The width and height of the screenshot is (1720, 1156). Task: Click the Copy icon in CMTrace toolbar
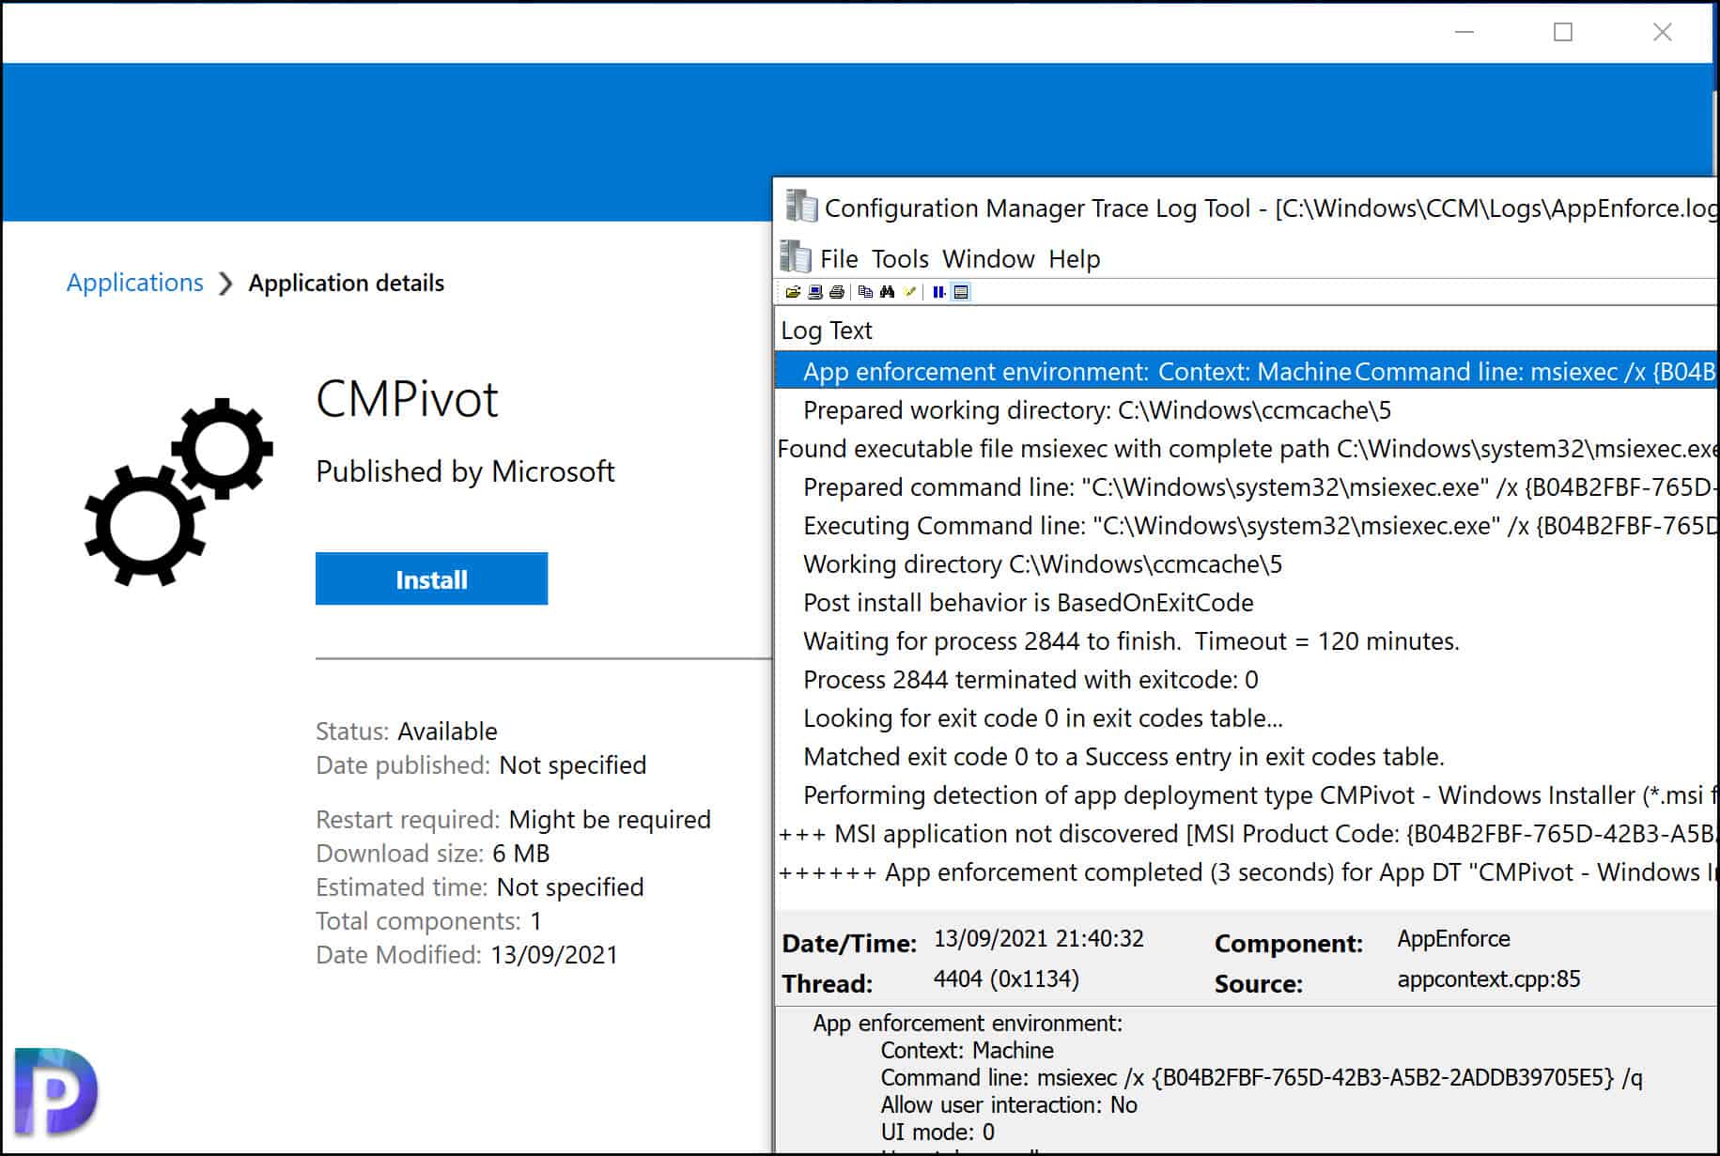(x=865, y=292)
